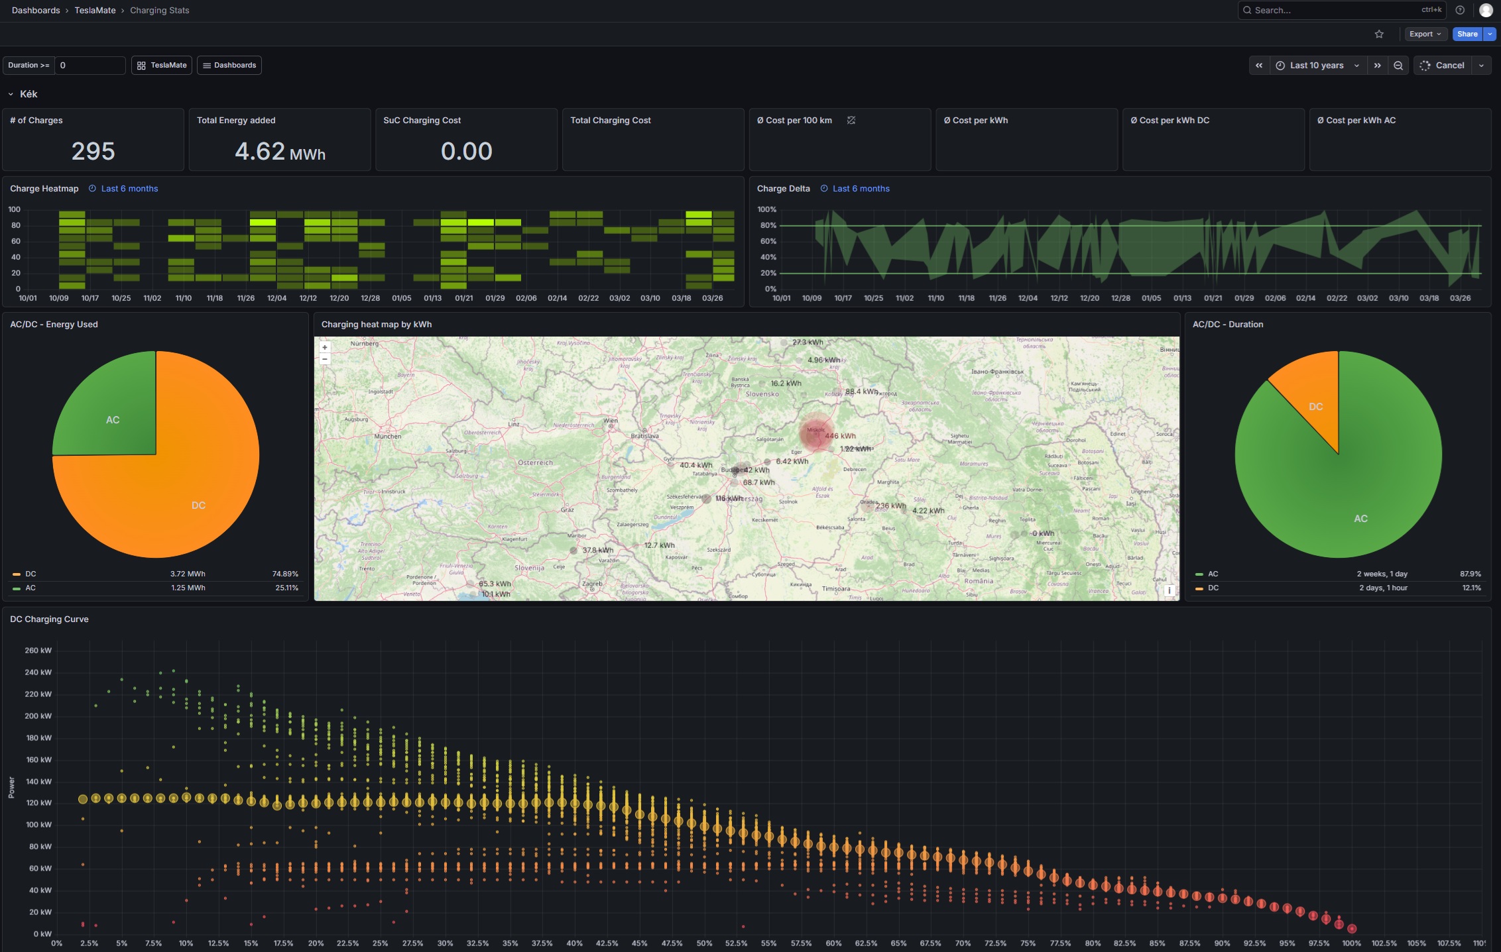Open the TeslaMate dashboard link
1501x952 pixels.
click(x=162, y=65)
